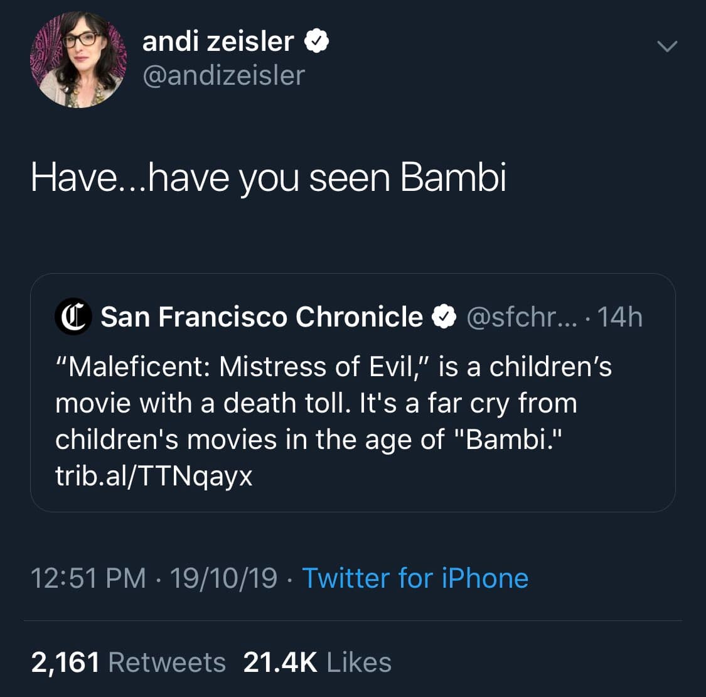Select the 'Have...have you seen Bambi' text
This screenshot has width=706, height=697.
point(268,177)
